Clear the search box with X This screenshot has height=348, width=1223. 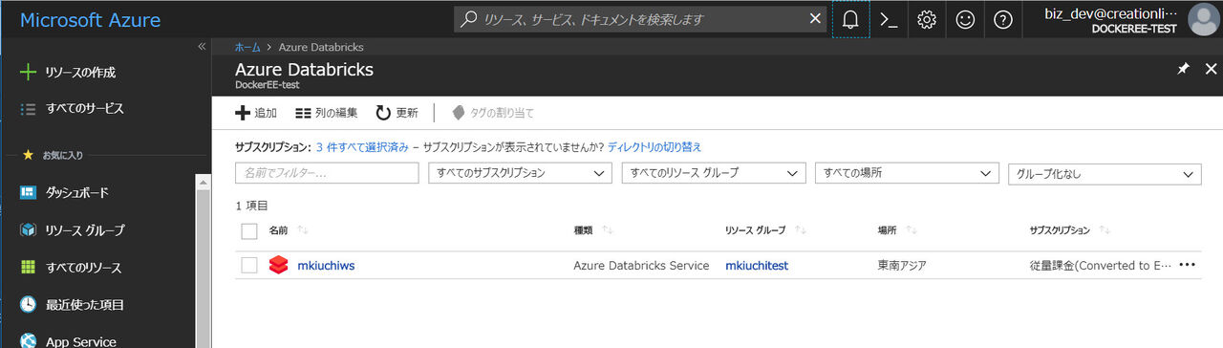pyautogui.click(x=815, y=19)
